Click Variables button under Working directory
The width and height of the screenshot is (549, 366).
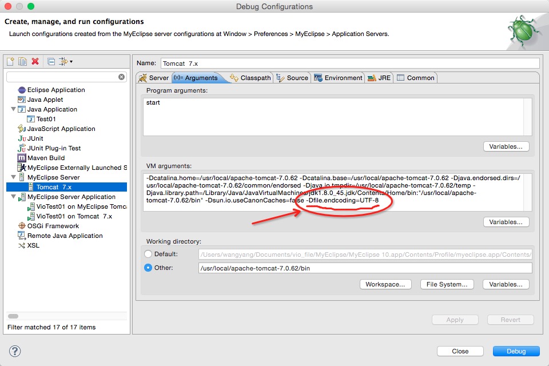(506, 284)
